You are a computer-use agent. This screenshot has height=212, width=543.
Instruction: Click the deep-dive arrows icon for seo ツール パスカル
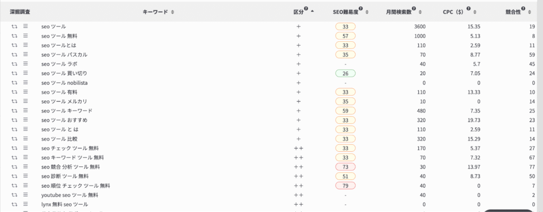pyautogui.click(x=14, y=54)
